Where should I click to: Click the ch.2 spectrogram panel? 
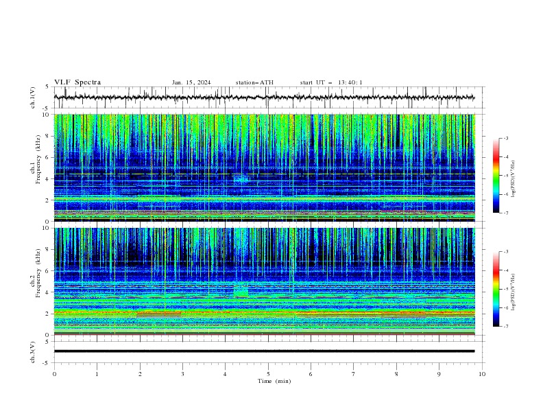[x=265, y=281]
